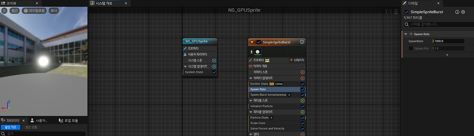Focus the 검색 parameter search field
This screenshot has height=136, width=474.
pyautogui.click(x=43, y=134)
